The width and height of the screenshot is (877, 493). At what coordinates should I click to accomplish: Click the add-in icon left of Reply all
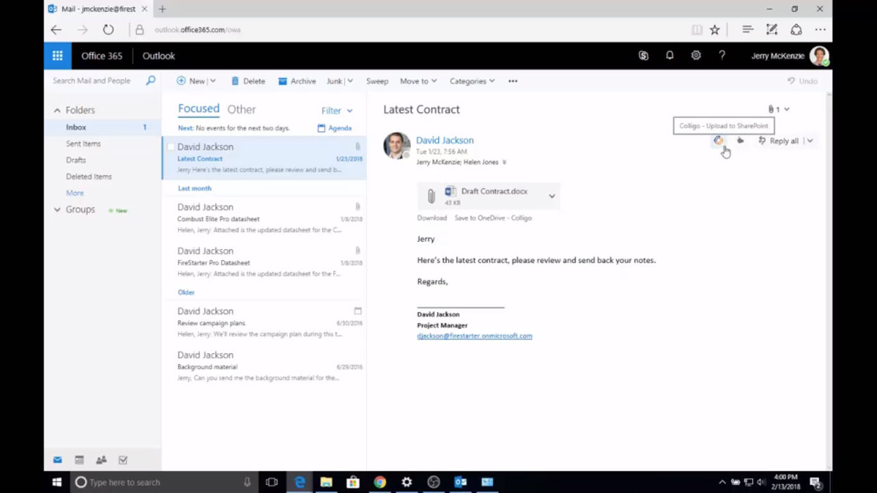coord(740,141)
